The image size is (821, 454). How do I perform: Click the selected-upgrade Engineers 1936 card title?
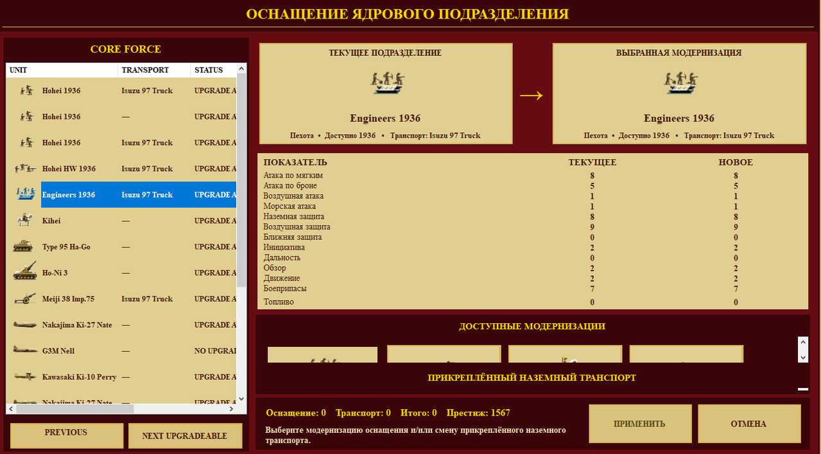679,118
